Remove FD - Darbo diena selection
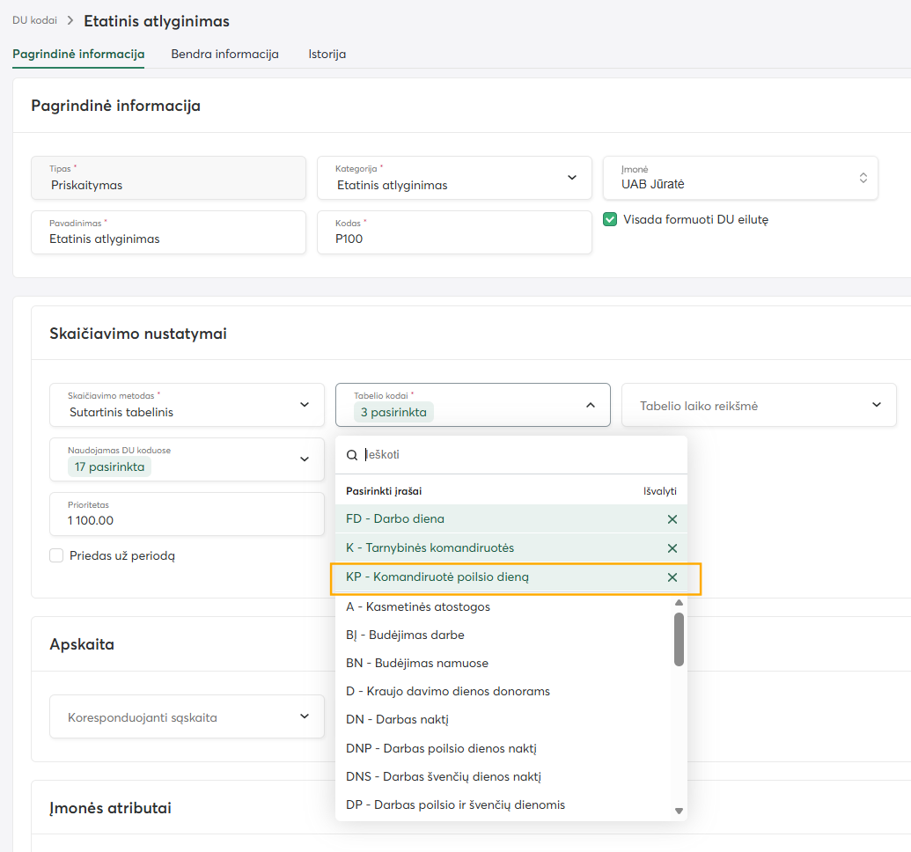The width and height of the screenshot is (911, 852). 672,519
